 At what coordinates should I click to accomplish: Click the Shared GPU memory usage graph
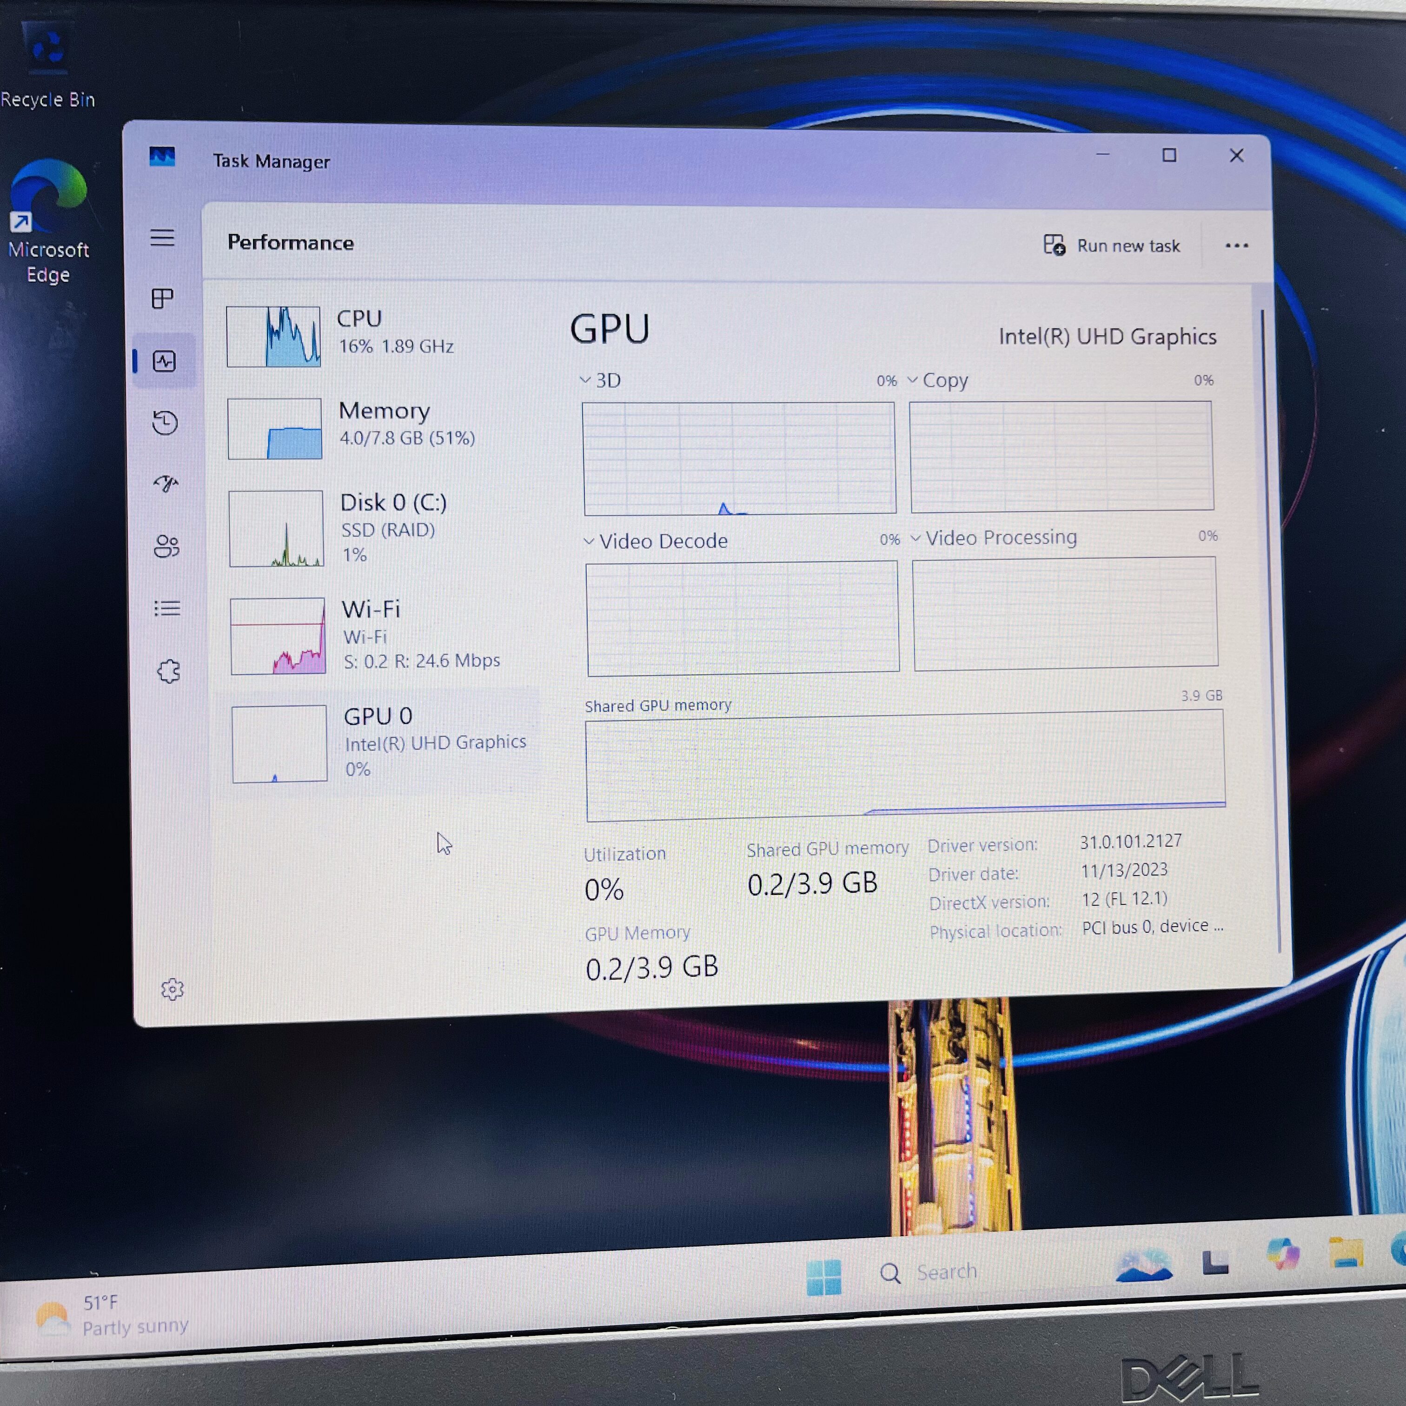pos(905,766)
